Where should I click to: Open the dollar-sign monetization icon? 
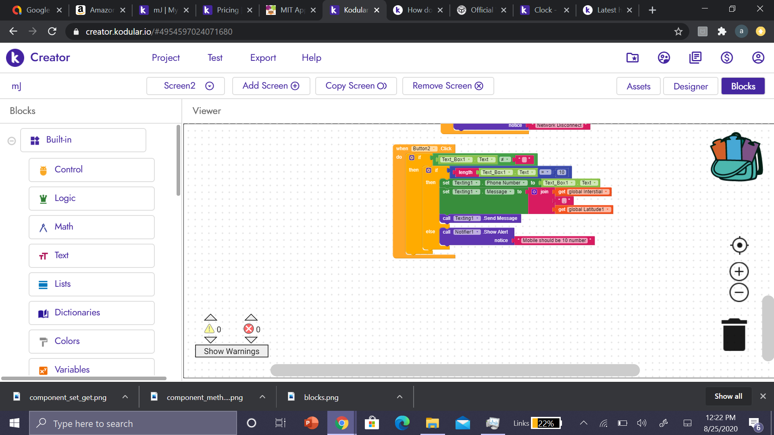coord(726,58)
